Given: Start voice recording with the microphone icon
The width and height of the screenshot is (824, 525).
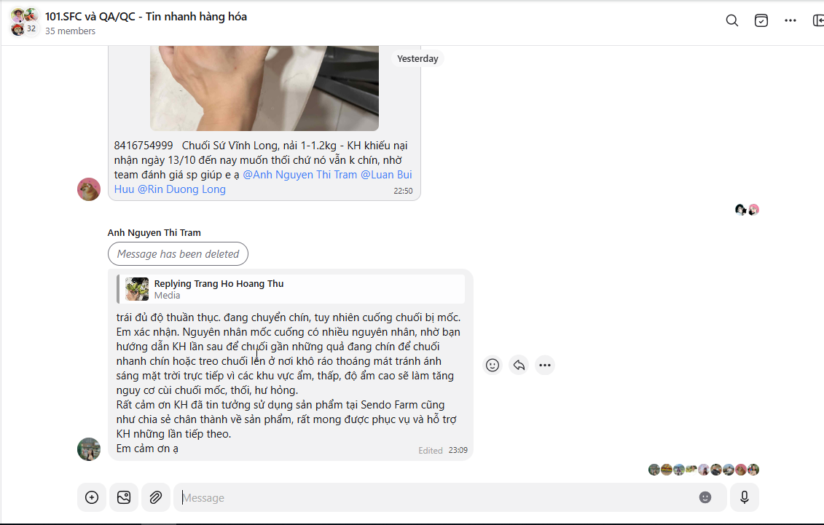Looking at the screenshot, I should (745, 497).
